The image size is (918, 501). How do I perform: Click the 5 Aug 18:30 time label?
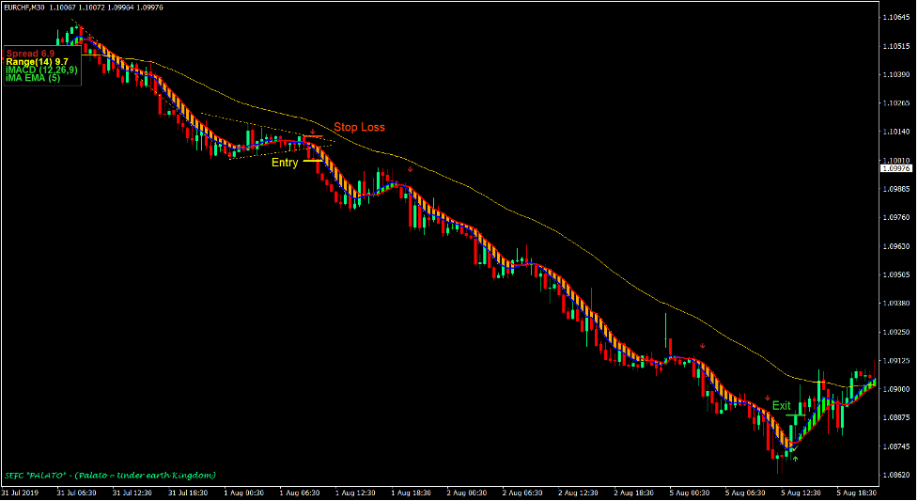point(857,493)
